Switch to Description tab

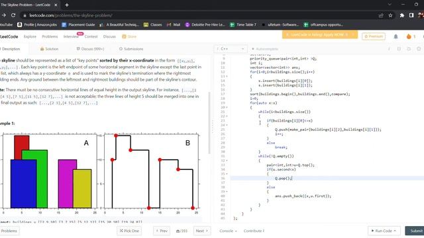11,49
